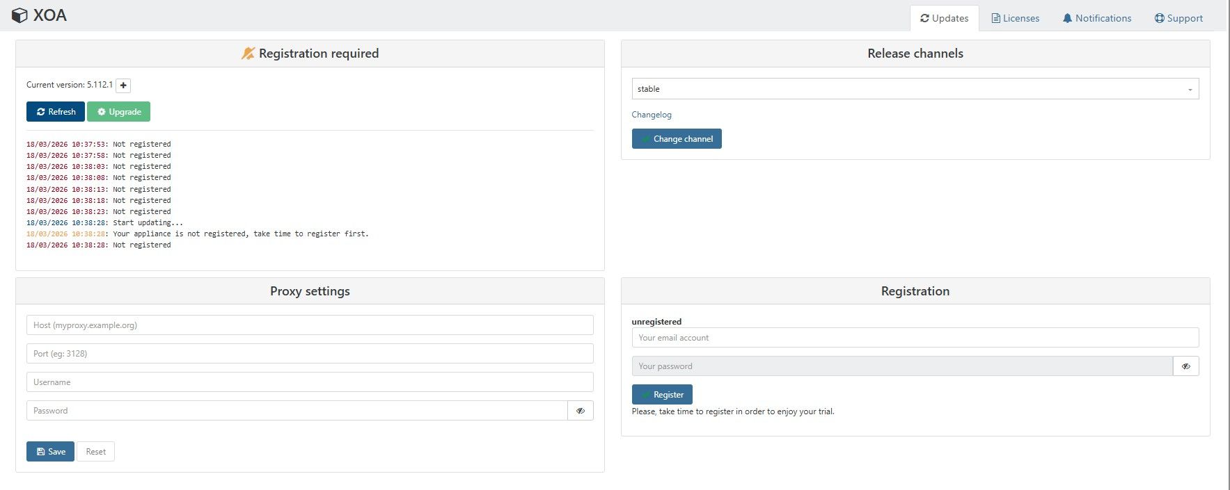Expand version details with plus icon
The width and height of the screenshot is (1230, 490).
[x=123, y=85]
